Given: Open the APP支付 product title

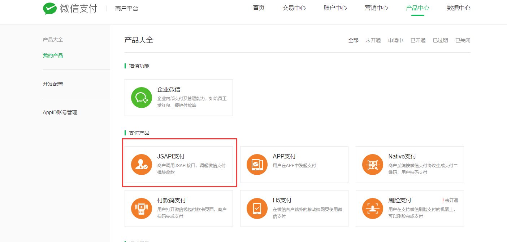Looking at the screenshot, I should [284, 157].
